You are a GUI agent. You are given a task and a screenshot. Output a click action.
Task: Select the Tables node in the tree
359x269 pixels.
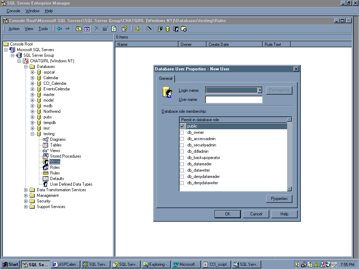pos(56,145)
